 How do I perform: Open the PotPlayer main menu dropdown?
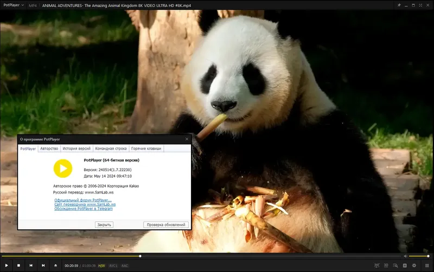coord(14,5)
